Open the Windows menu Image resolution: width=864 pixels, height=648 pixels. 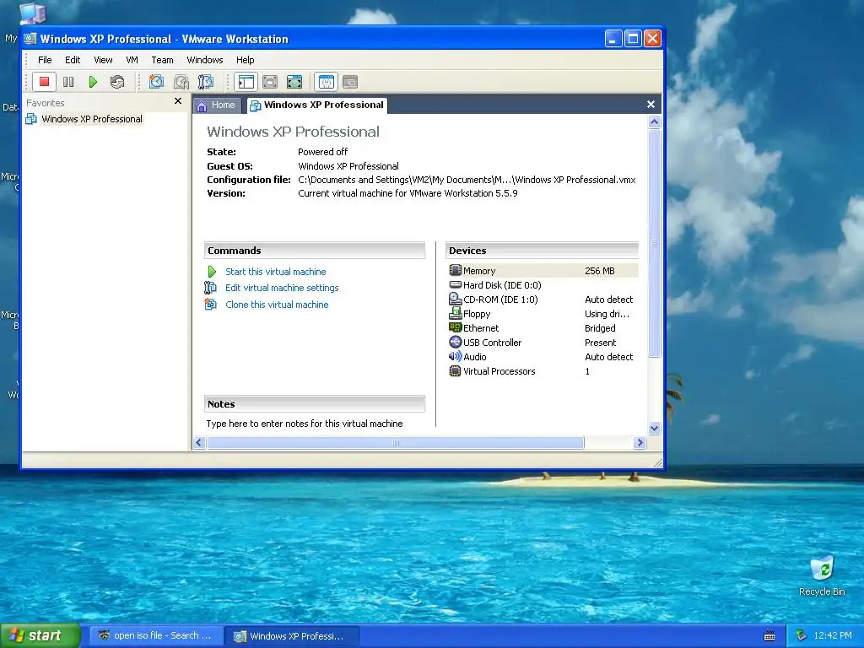[204, 60]
